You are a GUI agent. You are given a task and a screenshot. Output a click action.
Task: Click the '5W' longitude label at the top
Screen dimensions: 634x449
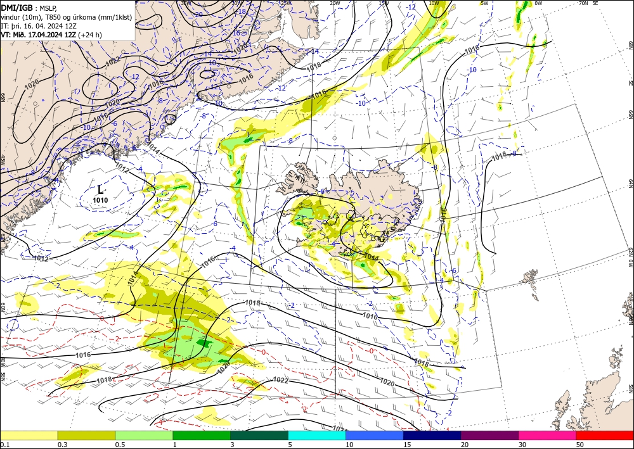click(484, 3)
